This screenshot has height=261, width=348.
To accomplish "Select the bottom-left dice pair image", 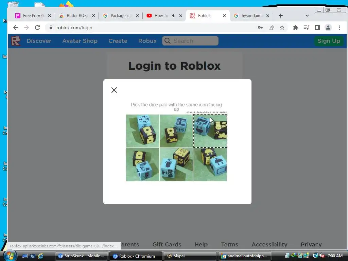I will click(x=142, y=164).
